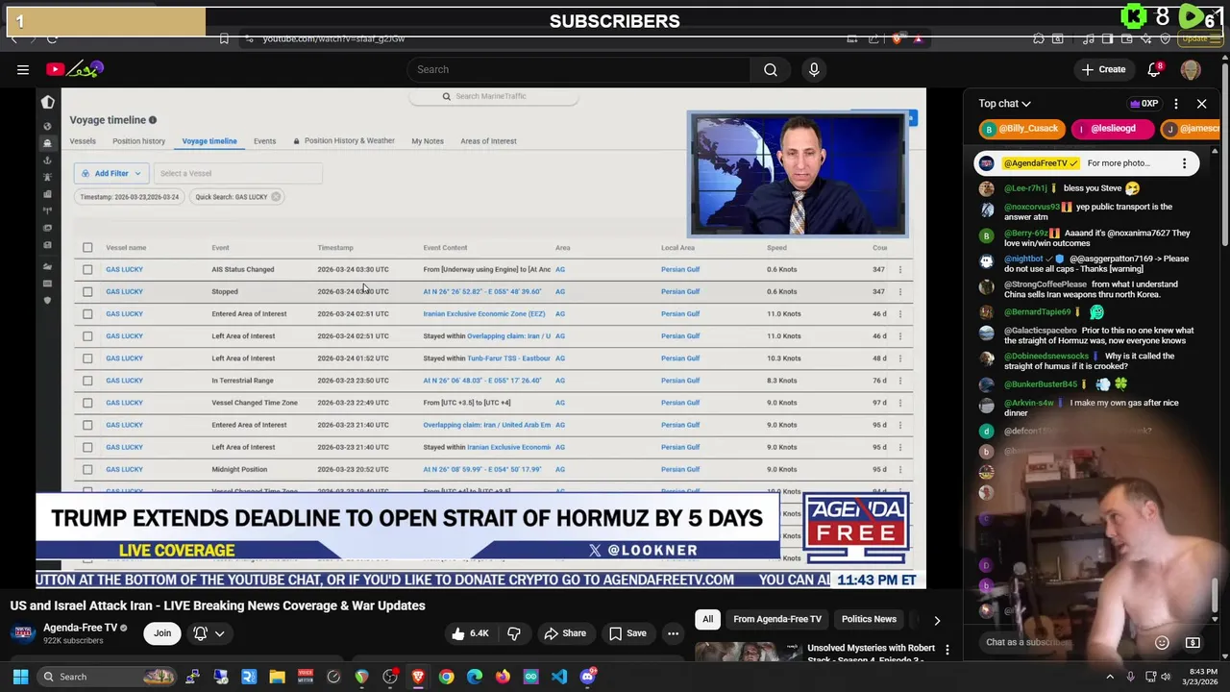
Task: Tick the select-all checkbox in table header
Action: [x=87, y=248]
